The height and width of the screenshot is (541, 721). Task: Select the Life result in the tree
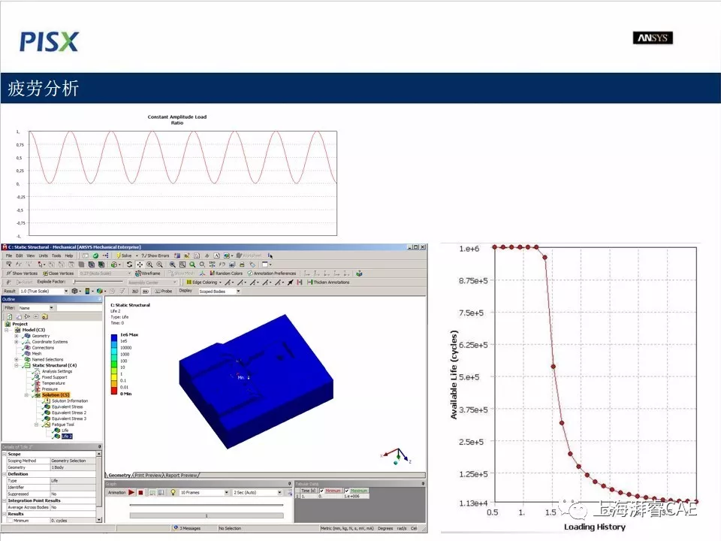[65, 430]
